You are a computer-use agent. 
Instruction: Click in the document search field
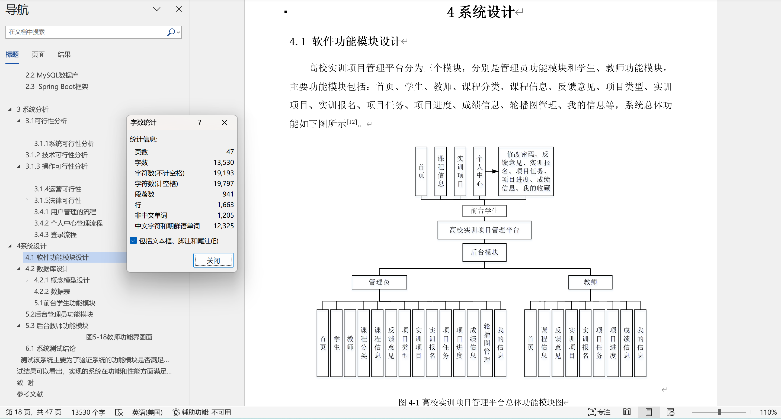click(x=87, y=32)
